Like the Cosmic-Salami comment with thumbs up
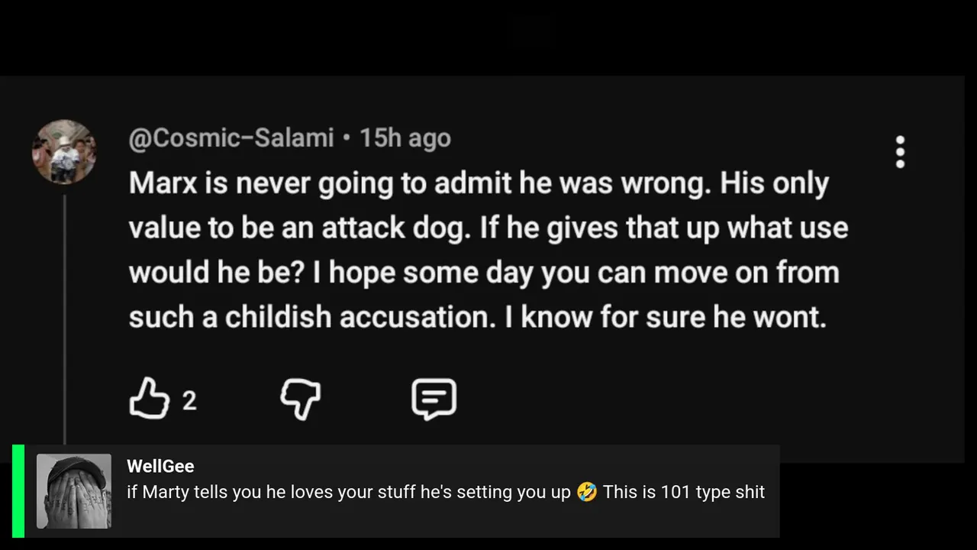This screenshot has width=977, height=550. (x=149, y=399)
